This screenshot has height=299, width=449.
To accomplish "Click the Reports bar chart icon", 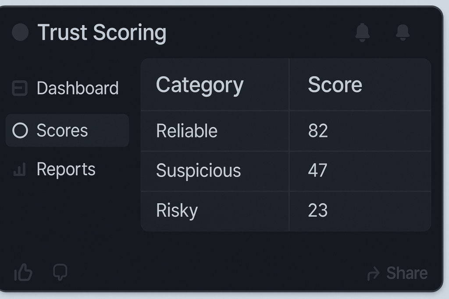I will [20, 169].
